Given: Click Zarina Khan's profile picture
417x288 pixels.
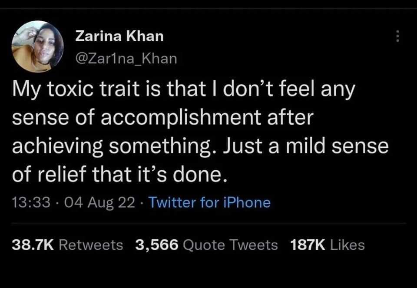Looking at the screenshot, I should click(x=37, y=46).
